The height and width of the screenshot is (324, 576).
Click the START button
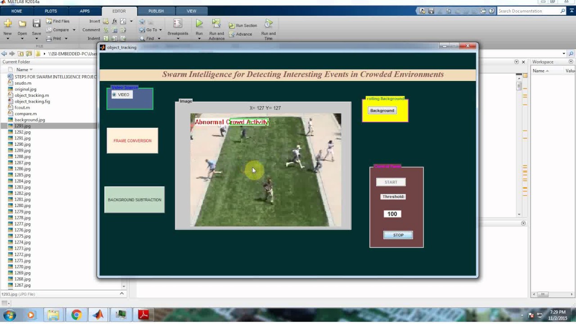[x=391, y=182]
